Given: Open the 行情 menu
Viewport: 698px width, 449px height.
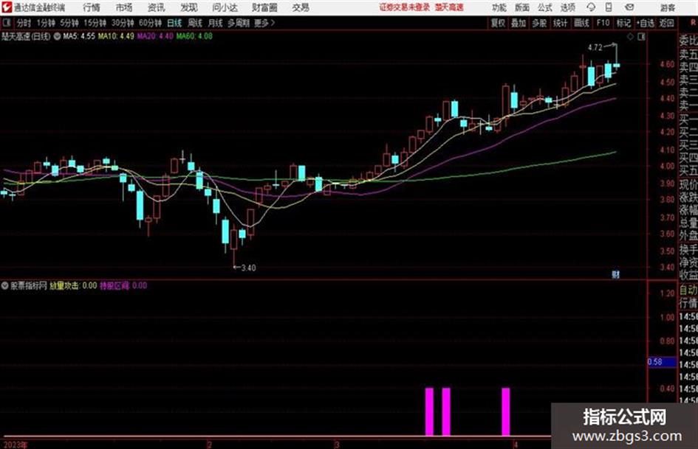Looking at the screenshot, I should pos(91,7).
